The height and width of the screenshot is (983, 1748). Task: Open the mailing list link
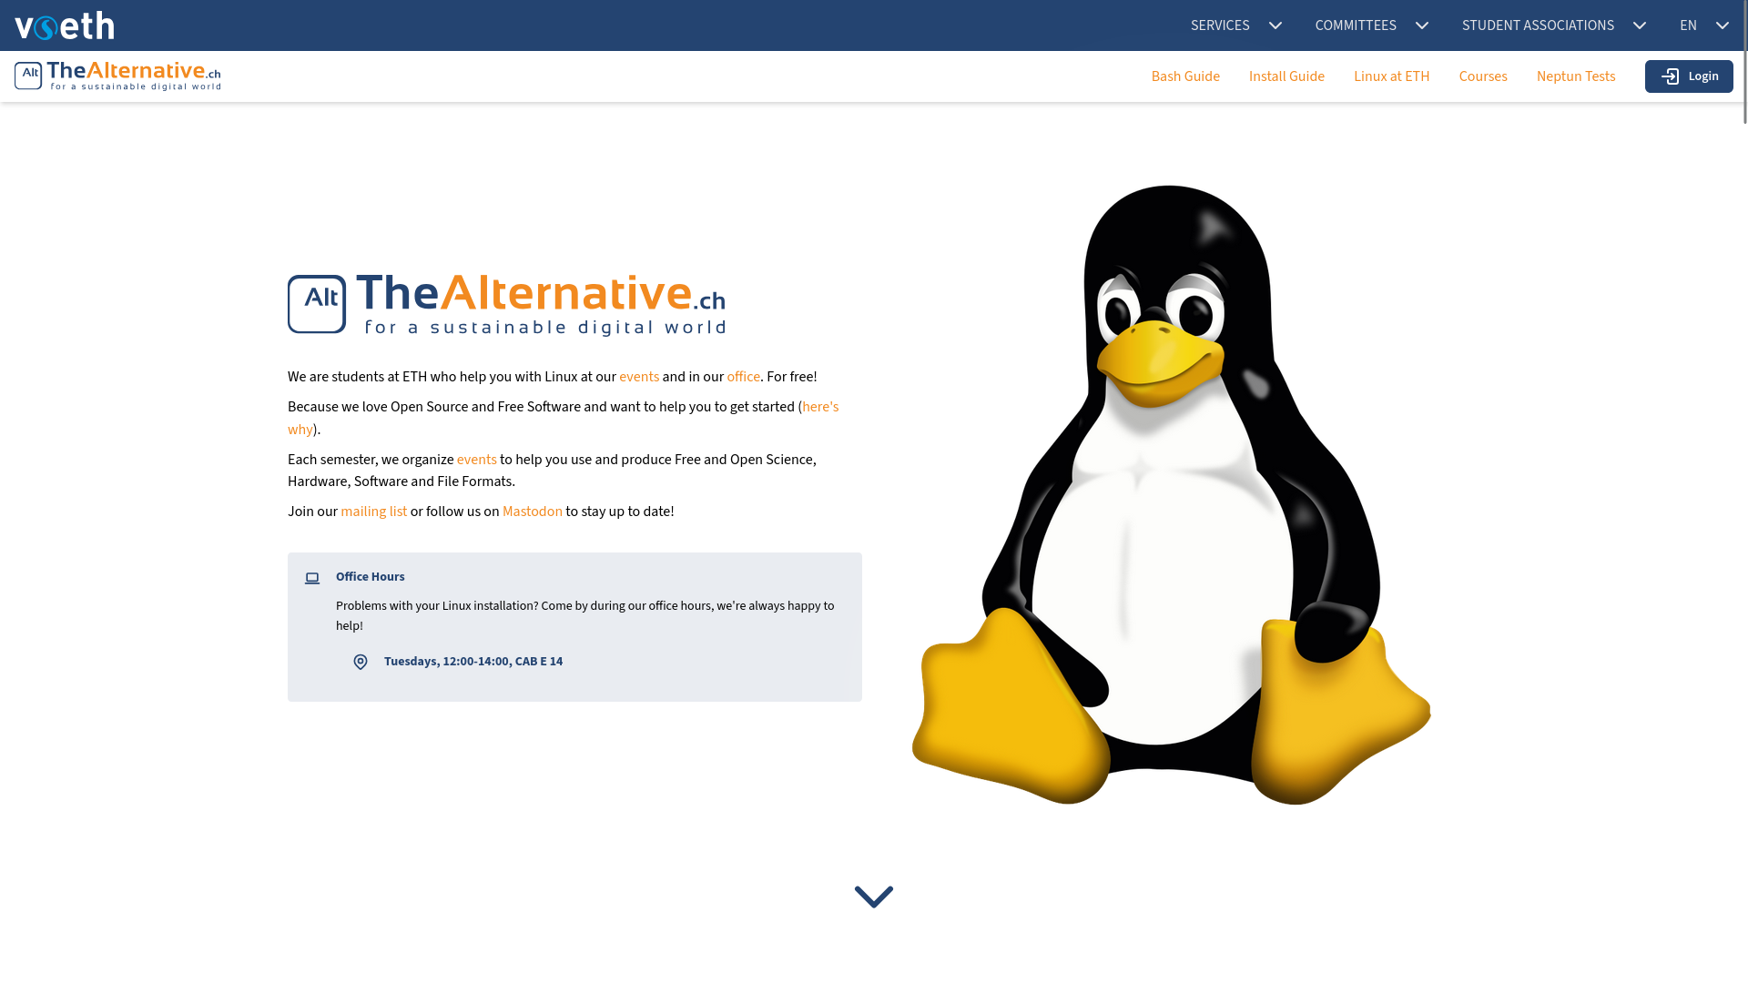click(373, 512)
